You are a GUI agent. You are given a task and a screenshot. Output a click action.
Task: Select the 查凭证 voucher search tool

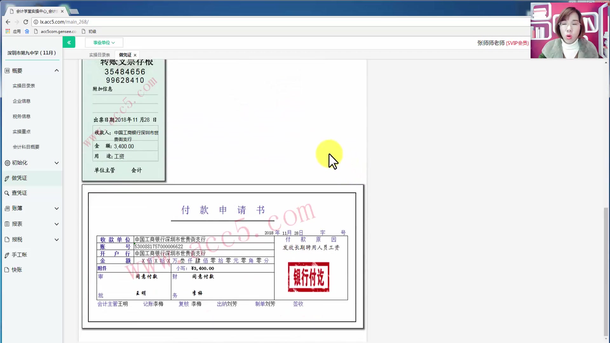[x=20, y=193]
